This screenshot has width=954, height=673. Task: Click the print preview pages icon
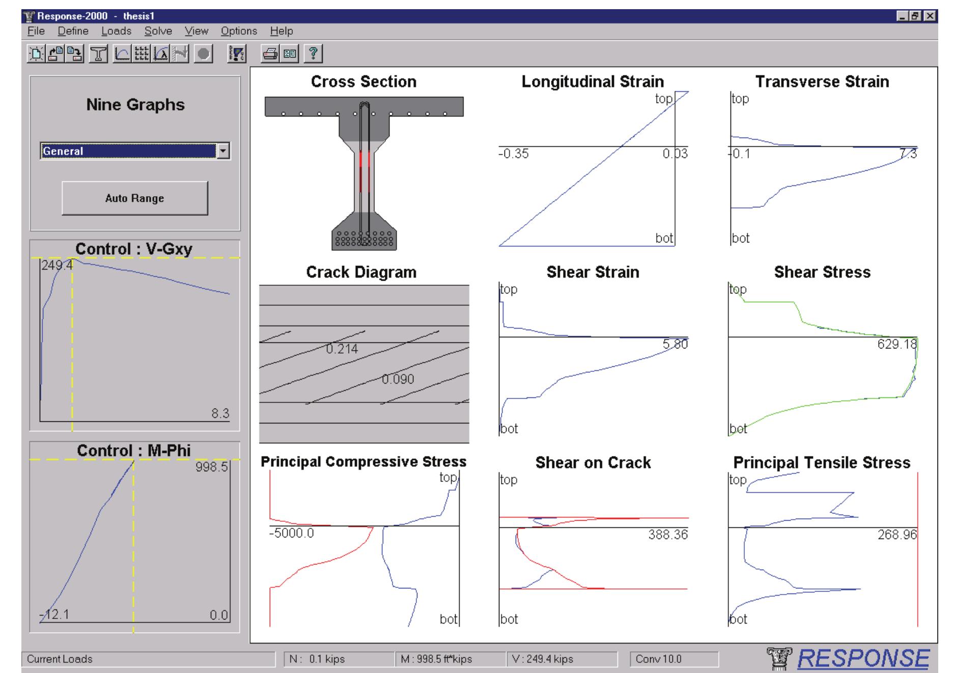290,53
